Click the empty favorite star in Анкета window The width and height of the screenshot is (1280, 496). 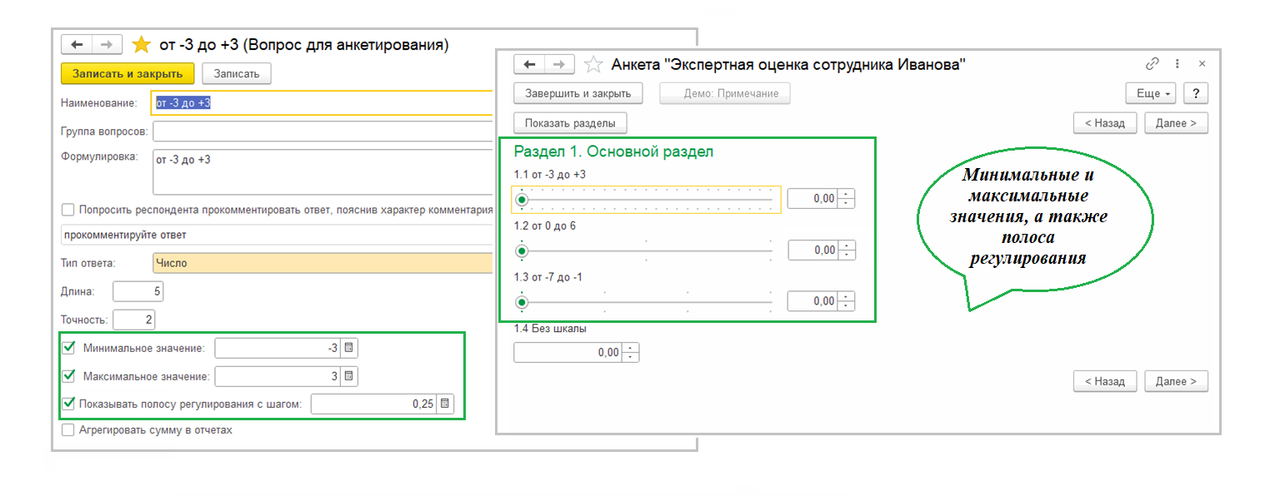592,64
